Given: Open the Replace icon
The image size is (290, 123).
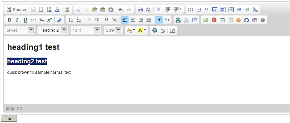Looking at the screenshot, I should 149,9.
